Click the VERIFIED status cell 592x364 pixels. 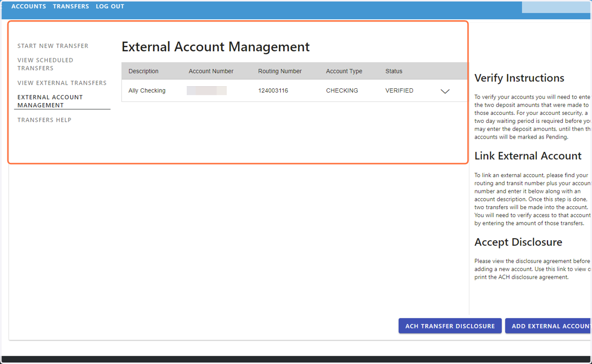pos(399,91)
